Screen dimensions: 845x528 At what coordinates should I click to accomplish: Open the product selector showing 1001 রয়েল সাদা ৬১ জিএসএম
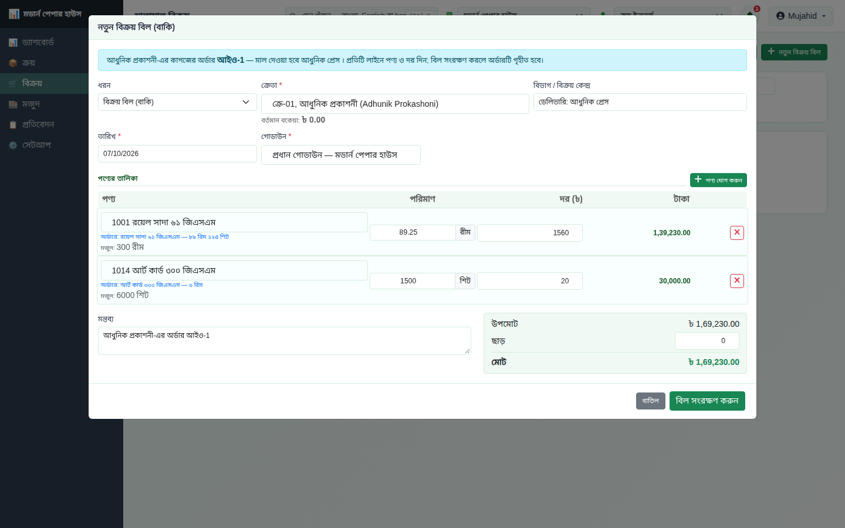234,222
